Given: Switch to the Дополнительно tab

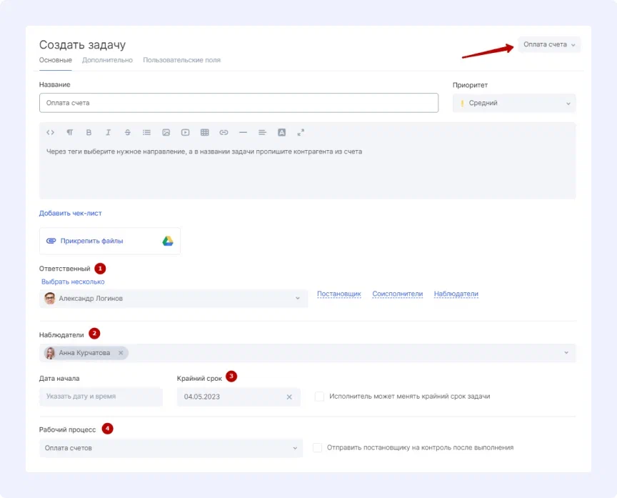Looking at the screenshot, I should pos(107,60).
